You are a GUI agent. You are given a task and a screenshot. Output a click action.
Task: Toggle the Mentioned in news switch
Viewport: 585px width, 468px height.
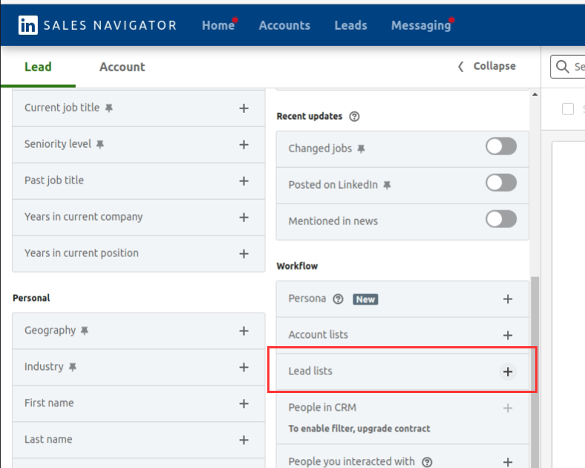pyautogui.click(x=500, y=220)
